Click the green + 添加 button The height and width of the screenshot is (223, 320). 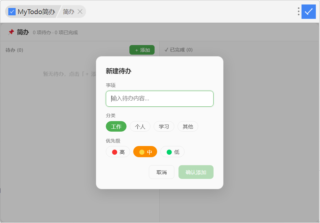142,50
